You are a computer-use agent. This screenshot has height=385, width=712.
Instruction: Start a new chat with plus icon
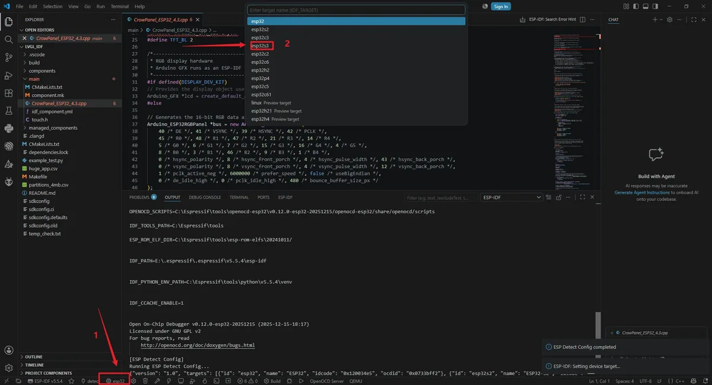pyautogui.click(x=655, y=20)
